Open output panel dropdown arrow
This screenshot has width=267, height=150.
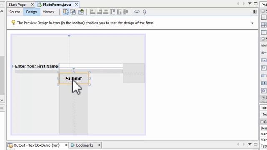point(249,144)
